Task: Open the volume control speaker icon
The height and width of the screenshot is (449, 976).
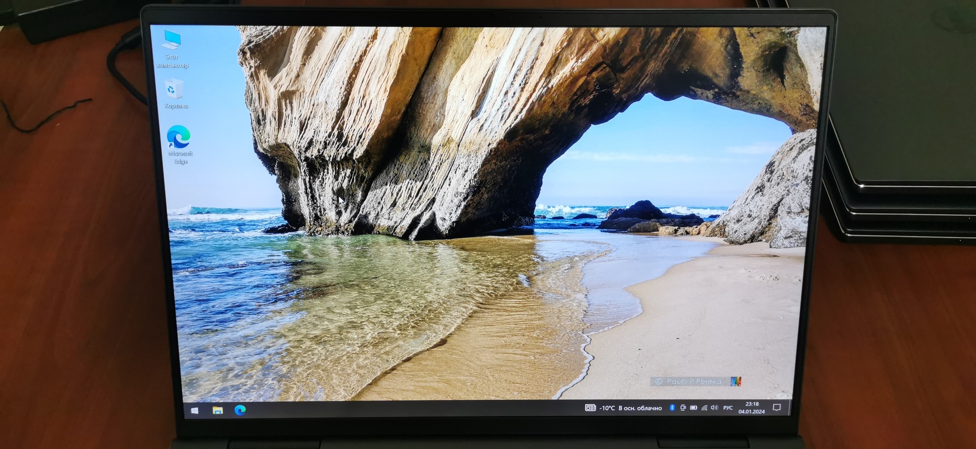Action: coord(714,408)
